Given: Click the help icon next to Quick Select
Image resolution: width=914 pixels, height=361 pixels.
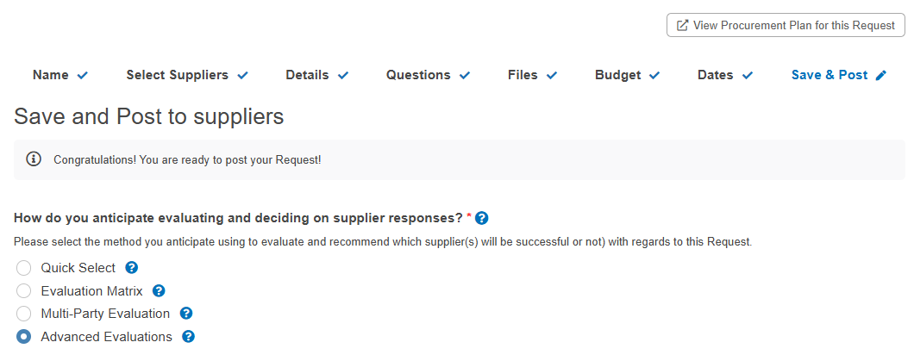Looking at the screenshot, I should (132, 268).
